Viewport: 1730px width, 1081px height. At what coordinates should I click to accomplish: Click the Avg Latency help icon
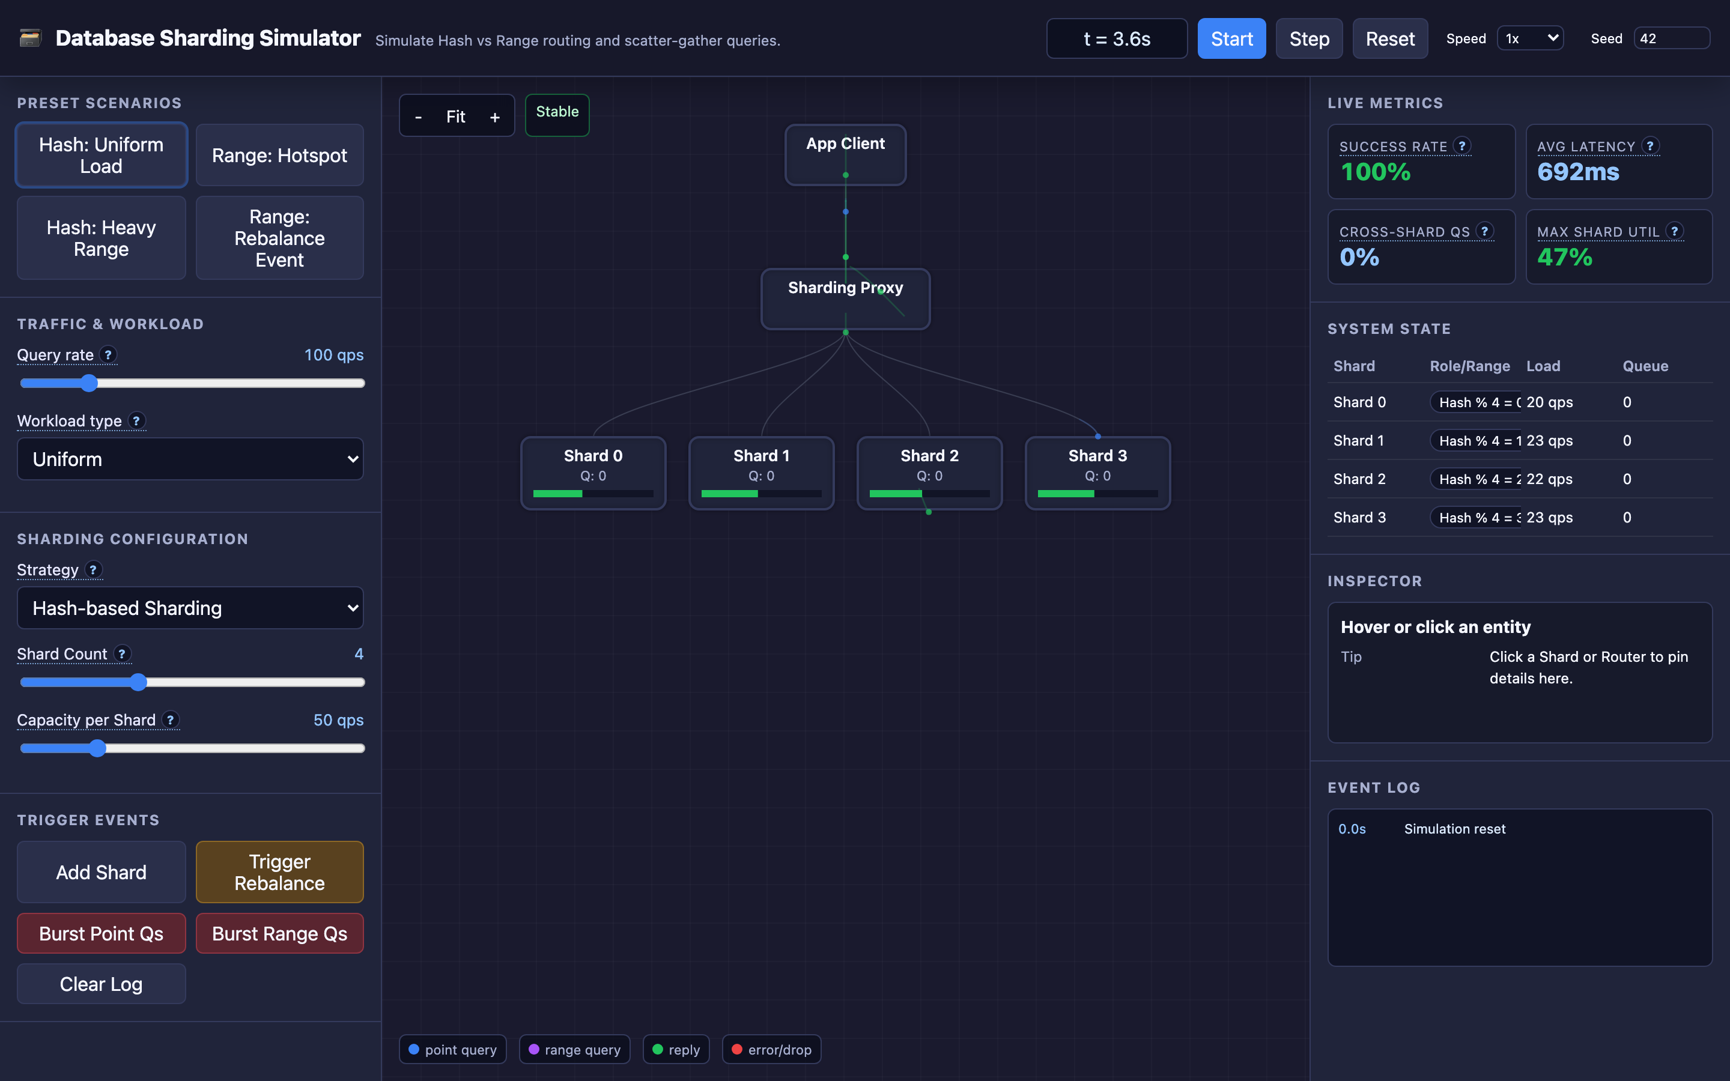point(1650,146)
